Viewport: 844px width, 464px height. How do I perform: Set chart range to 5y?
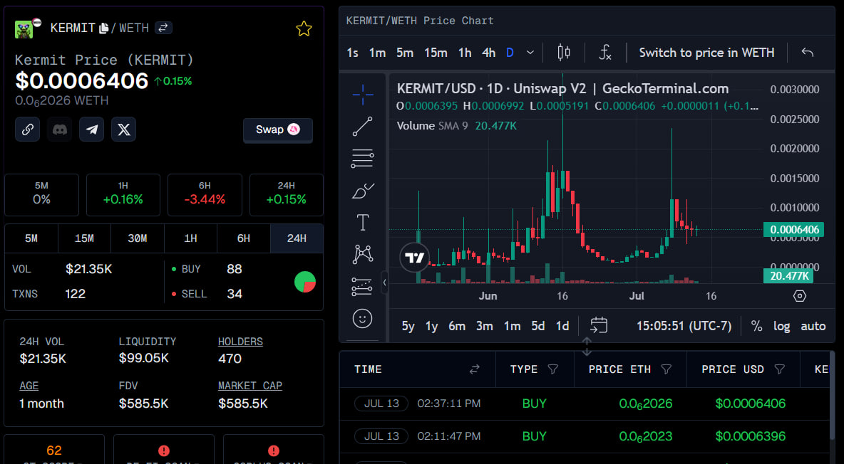tap(408, 326)
